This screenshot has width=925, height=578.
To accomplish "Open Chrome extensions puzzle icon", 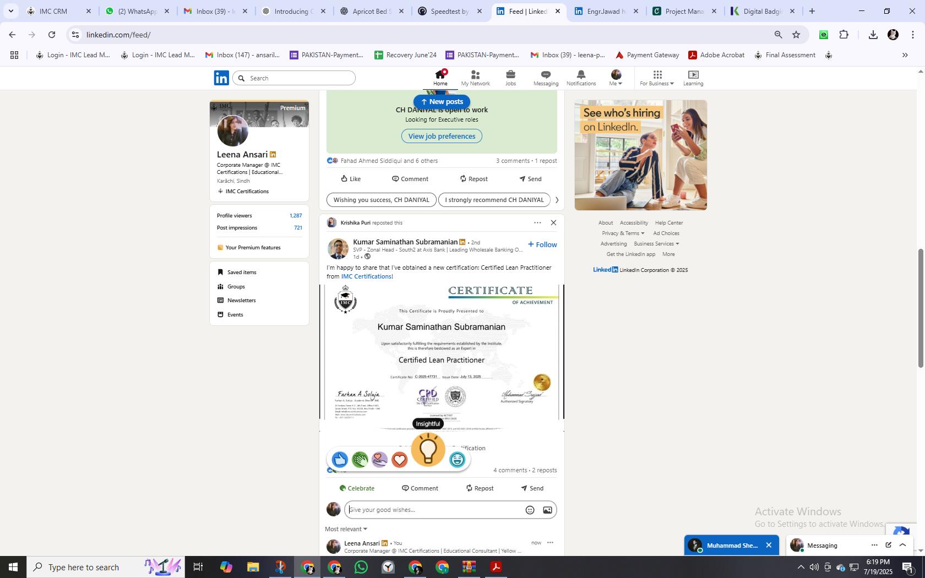I will [844, 35].
